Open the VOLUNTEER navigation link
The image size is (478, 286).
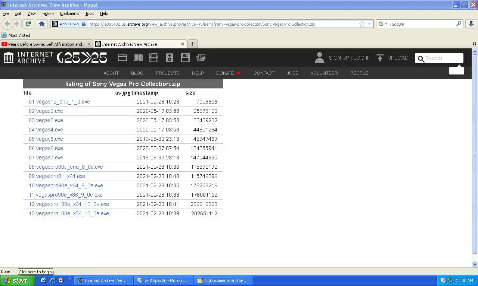(324, 73)
